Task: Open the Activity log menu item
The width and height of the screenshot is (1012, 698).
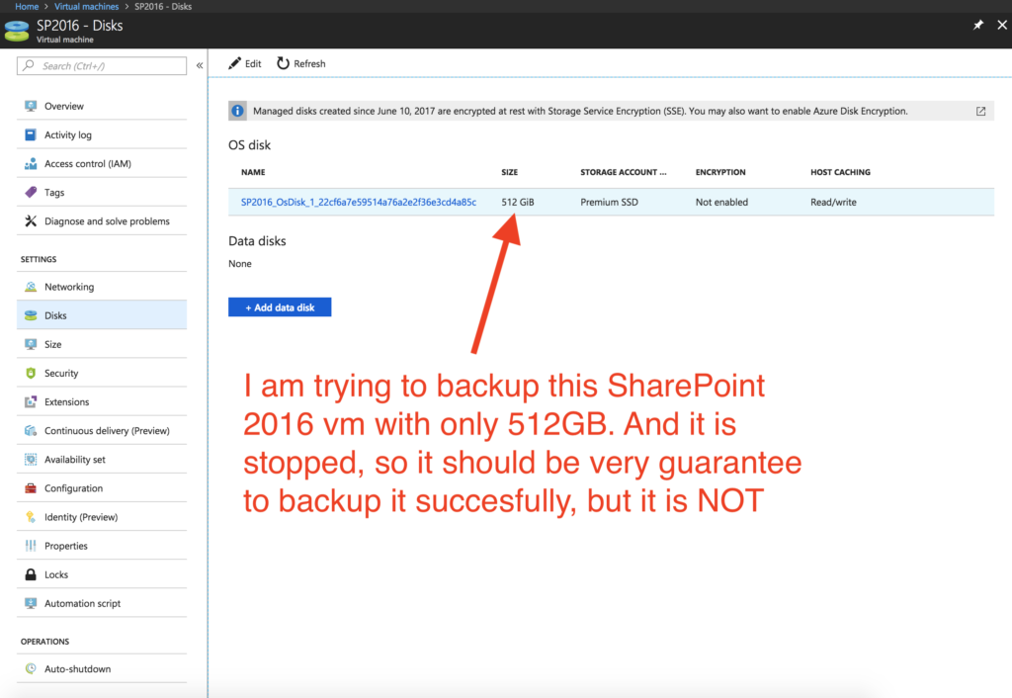Action: click(102, 134)
